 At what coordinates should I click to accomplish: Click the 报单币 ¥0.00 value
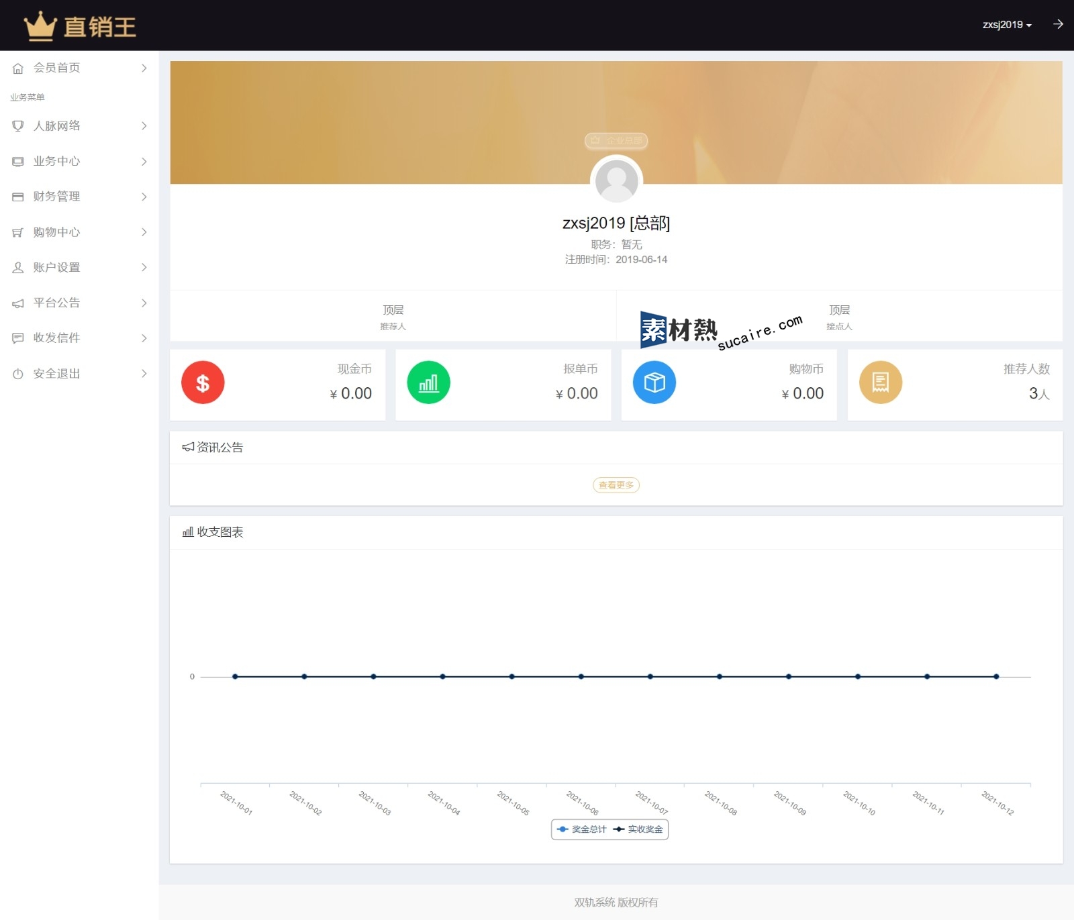pyautogui.click(x=577, y=393)
